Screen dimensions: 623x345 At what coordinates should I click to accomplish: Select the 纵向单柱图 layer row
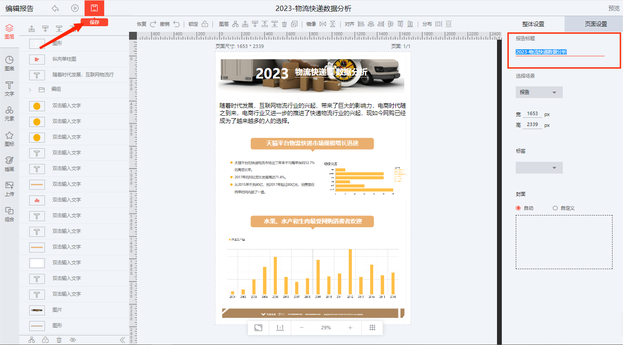(x=74, y=59)
